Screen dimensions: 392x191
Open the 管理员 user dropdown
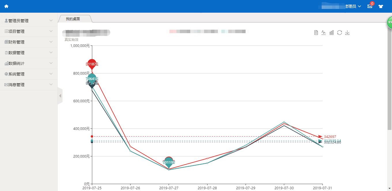(x=353, y=6)
